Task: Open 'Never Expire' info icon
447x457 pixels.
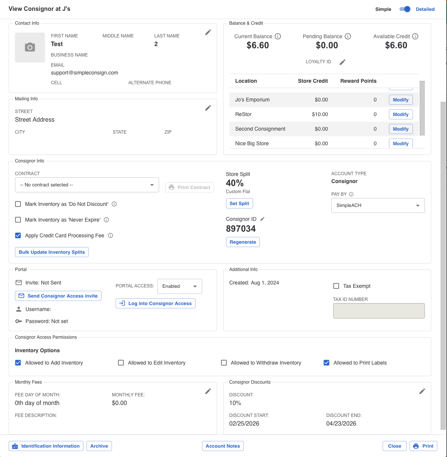Action: [106, 220]
